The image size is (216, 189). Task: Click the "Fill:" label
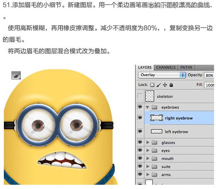click(200, 85)
